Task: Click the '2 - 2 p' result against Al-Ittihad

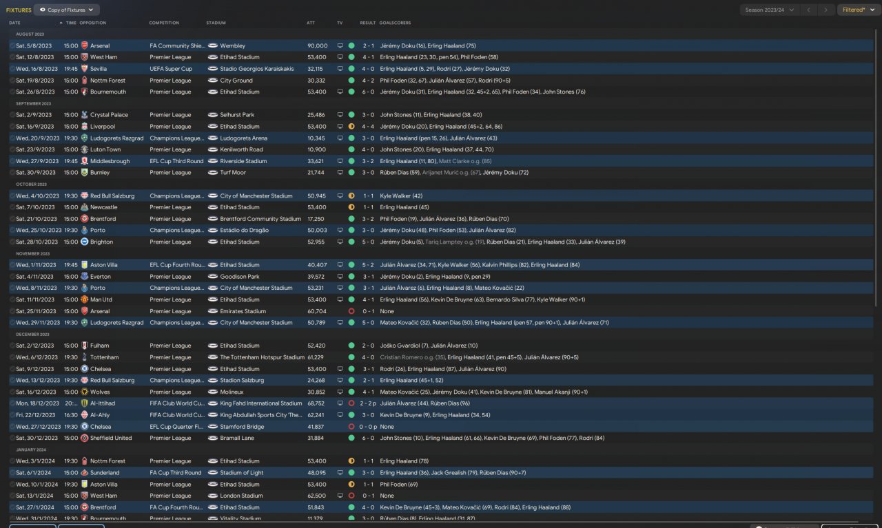Action: pyautogui.click(x=369, y=403)
